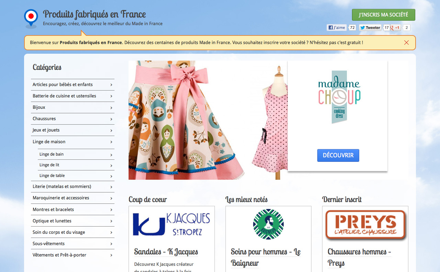The height and width of the screenshot is (272, 440).
Task: Open Articles pour bébés et enfants category
Action: click(73, 85)
